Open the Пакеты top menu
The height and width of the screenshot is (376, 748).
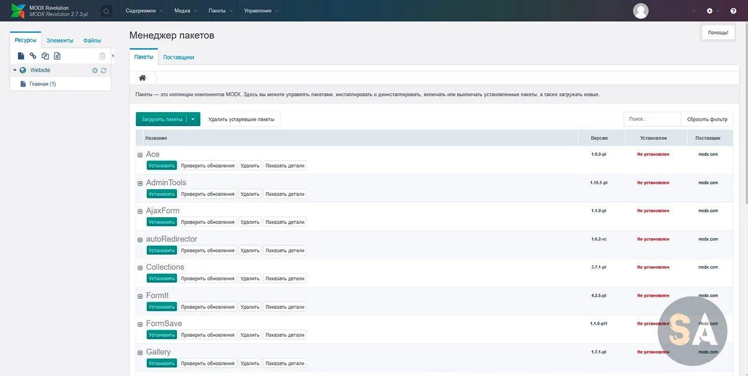220,11
